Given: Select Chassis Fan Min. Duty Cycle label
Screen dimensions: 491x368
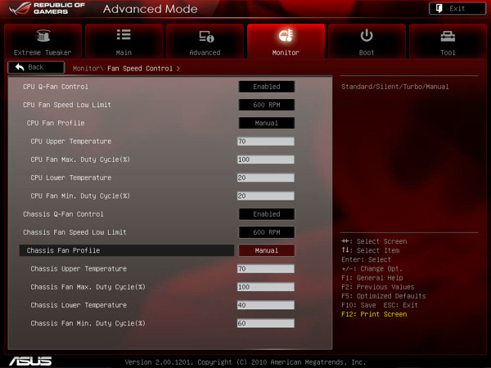Looking at the screenshot, I should pyautogui.click(x=88, y=323).
